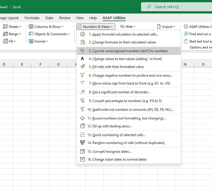Click the Find and run a utility button
The height and width of the screenshot is (191, 212).
[198, 34]
